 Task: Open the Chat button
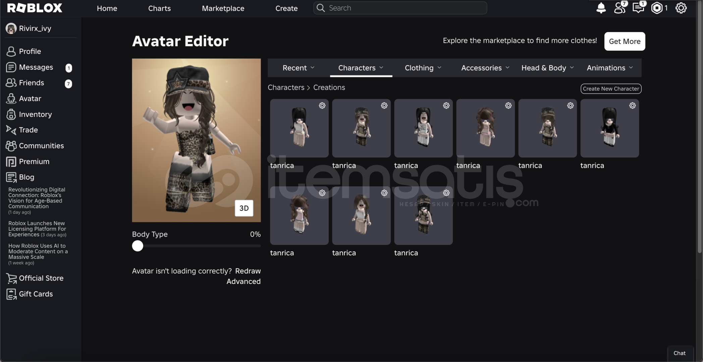pos(680,353)
